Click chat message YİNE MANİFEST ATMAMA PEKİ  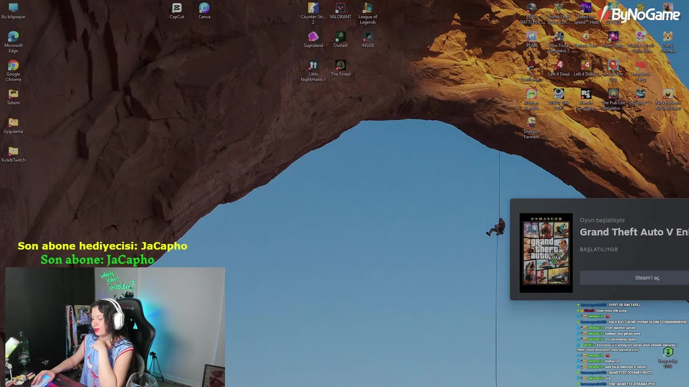coord(631,384)
